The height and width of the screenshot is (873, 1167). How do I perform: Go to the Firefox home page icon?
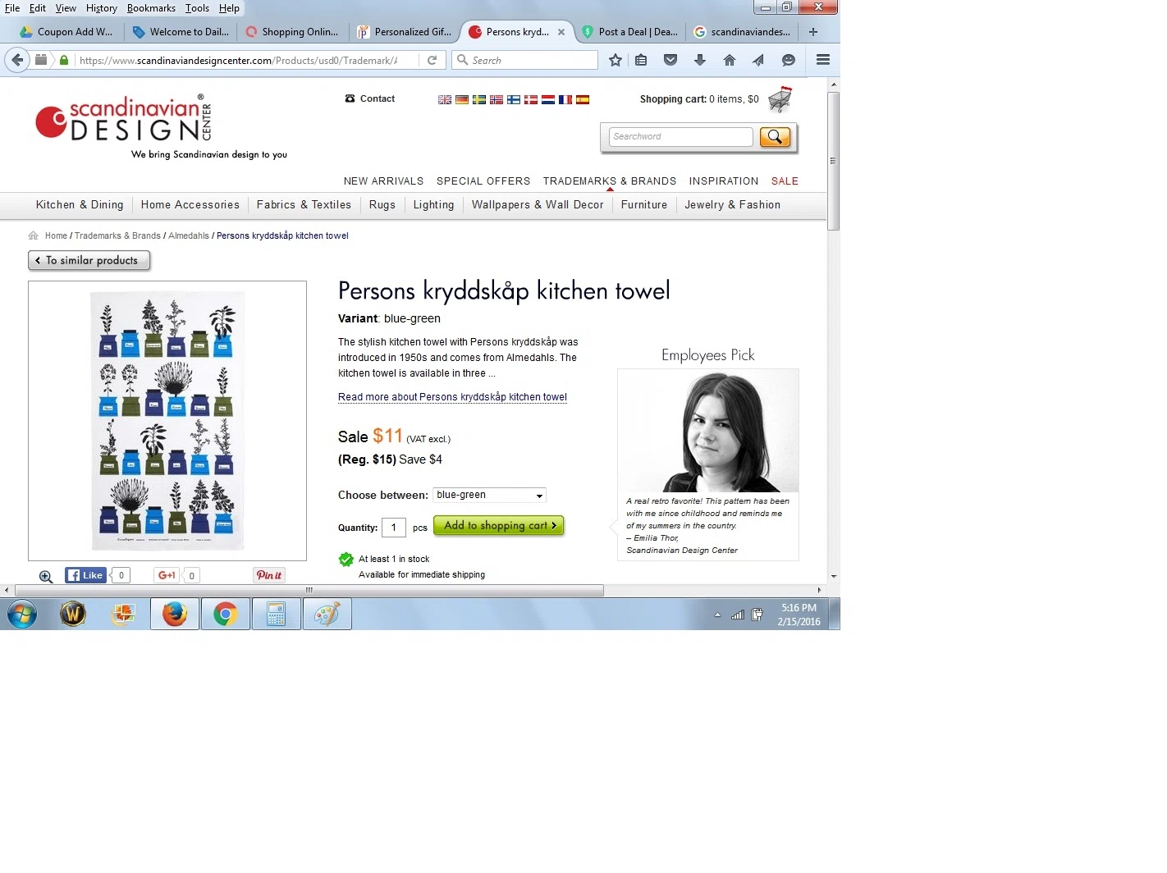tap(730, 60)
